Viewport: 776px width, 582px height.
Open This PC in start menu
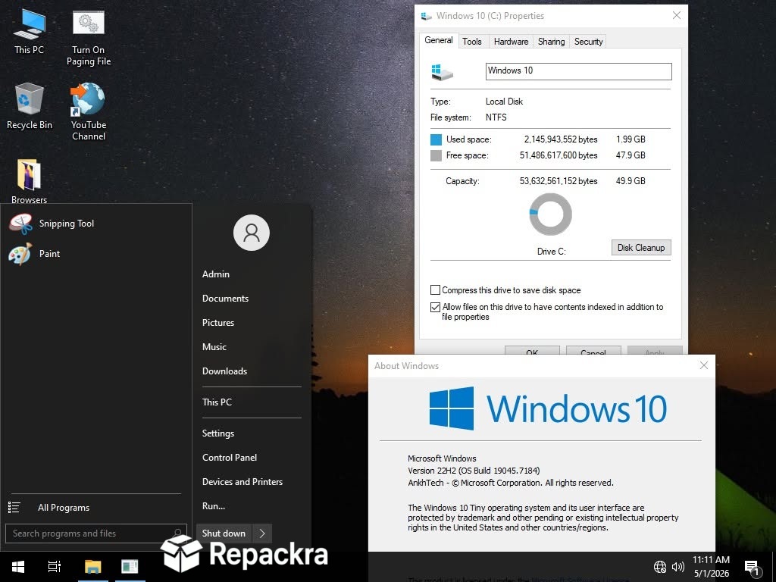(217, 402)
